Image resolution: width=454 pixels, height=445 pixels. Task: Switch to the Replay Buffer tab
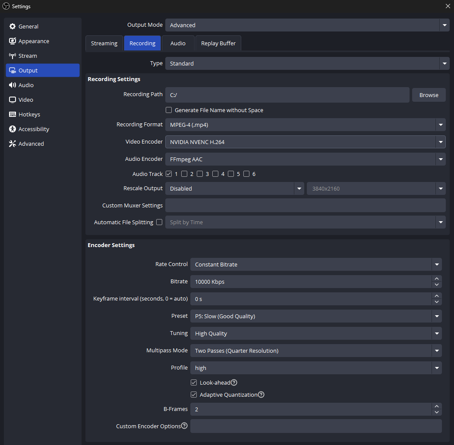(218, 43)
